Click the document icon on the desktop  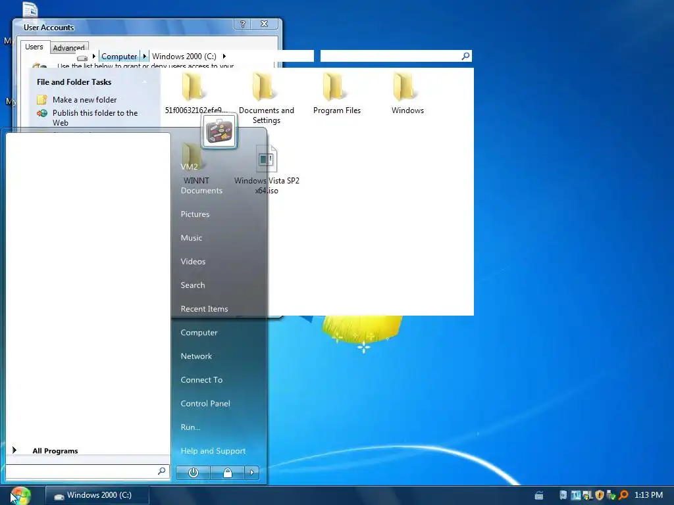click(30, 9)
